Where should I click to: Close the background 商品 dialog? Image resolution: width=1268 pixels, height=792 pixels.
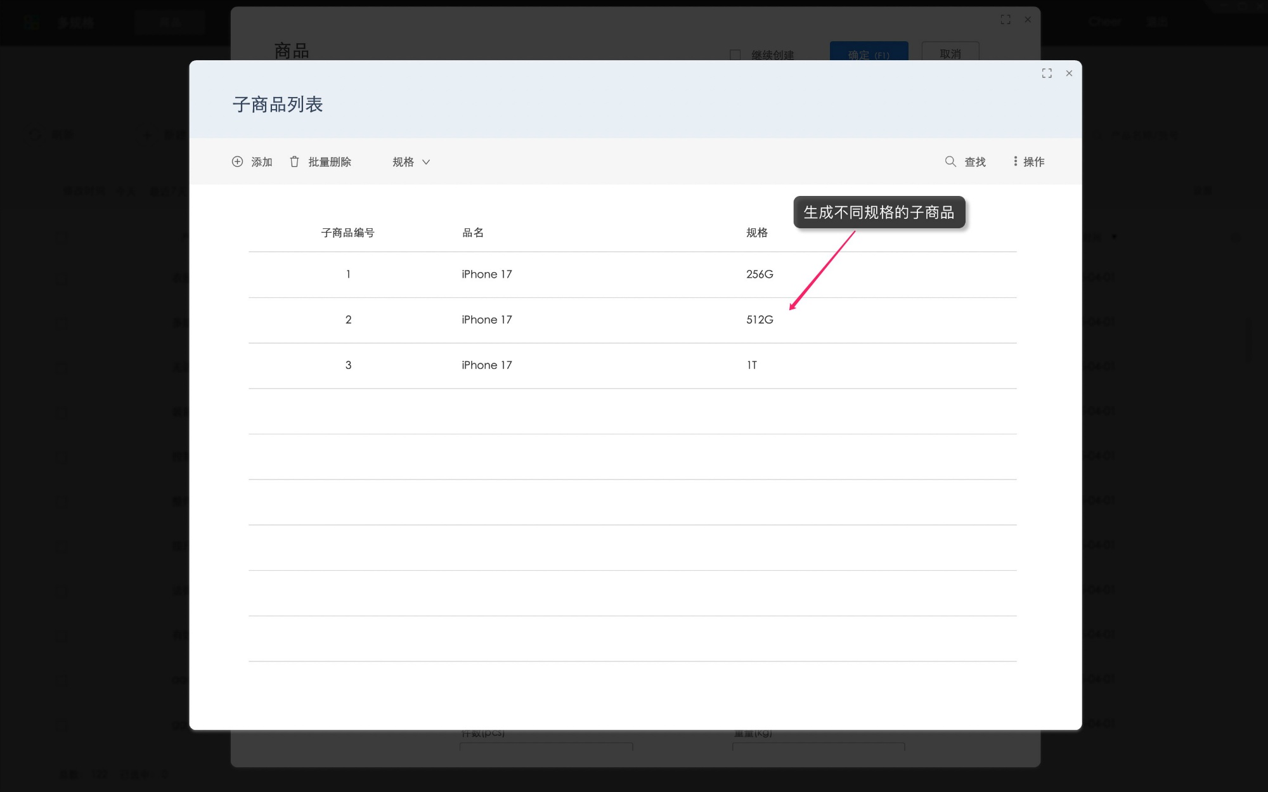point(1028,20)
